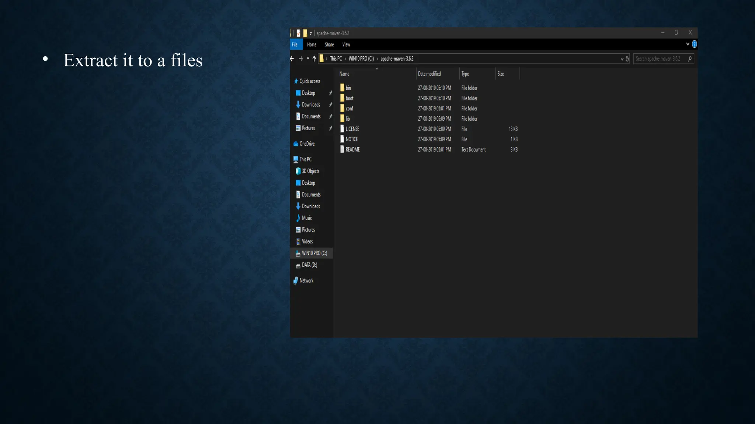Open the Help question mark icon
The width and height of the screenshot is (755, 424).
(x=694, y=44)
